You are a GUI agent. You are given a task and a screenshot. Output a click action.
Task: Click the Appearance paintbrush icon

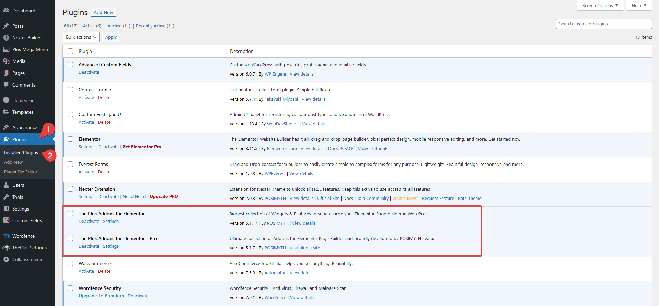pos(6,127)
